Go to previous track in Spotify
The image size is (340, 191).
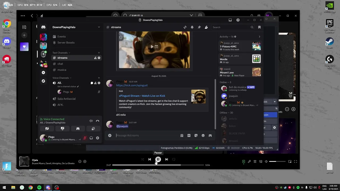(150, 159)
